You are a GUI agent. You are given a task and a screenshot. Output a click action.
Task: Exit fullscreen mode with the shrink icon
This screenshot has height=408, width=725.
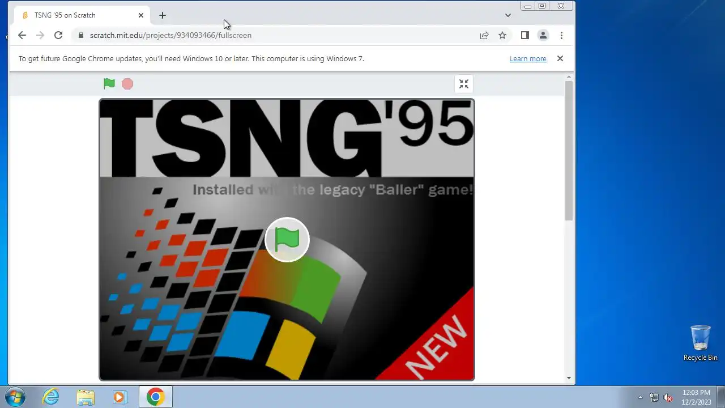(464, 84)
